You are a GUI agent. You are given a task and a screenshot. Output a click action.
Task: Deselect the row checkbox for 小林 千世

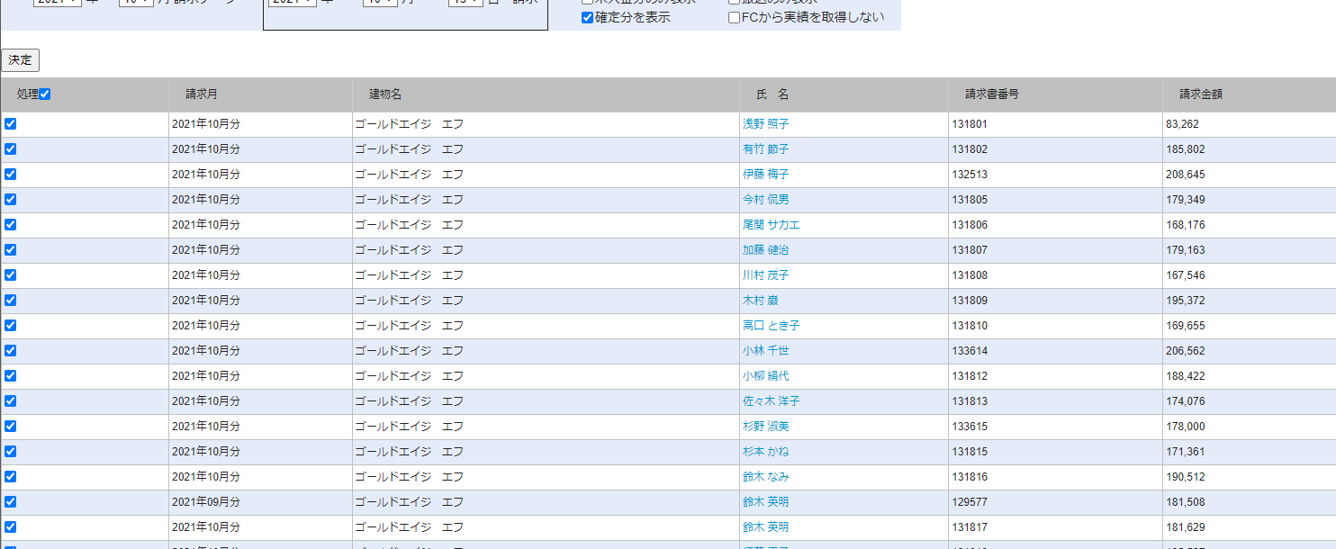tap(11, 351)
